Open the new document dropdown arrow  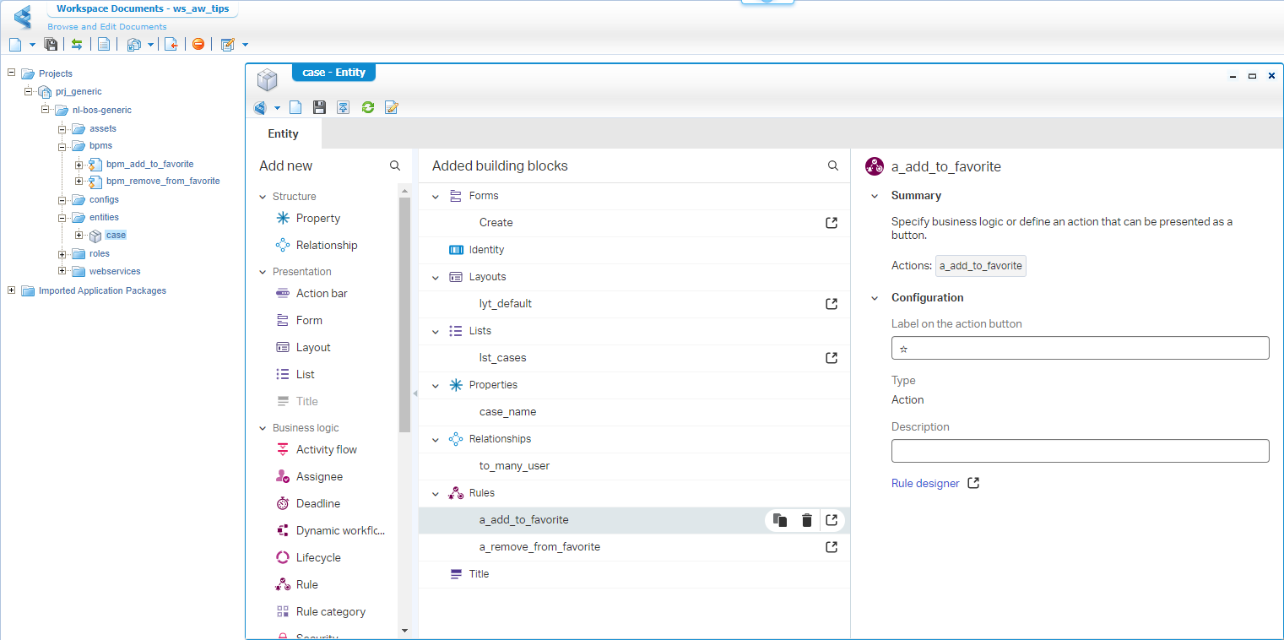pos(32,44)
